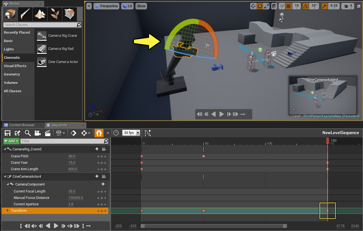Open the Sequencer curve editor icon
This screenshot has width=363, height=231.
pos(148,133)
